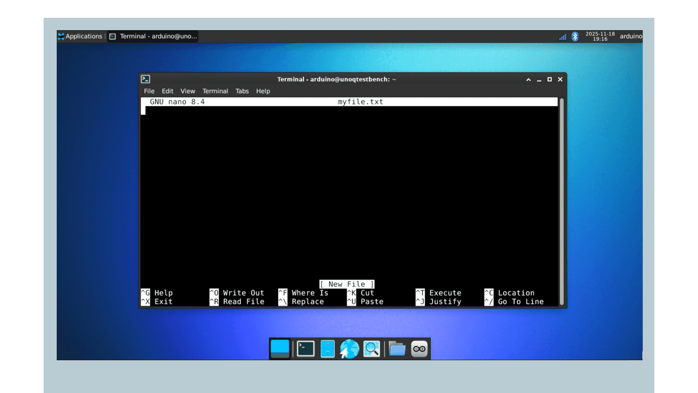Click the ^G Help shortcut in nano
The width and height of the screenshot is (698, 393).
coord(157,293)
